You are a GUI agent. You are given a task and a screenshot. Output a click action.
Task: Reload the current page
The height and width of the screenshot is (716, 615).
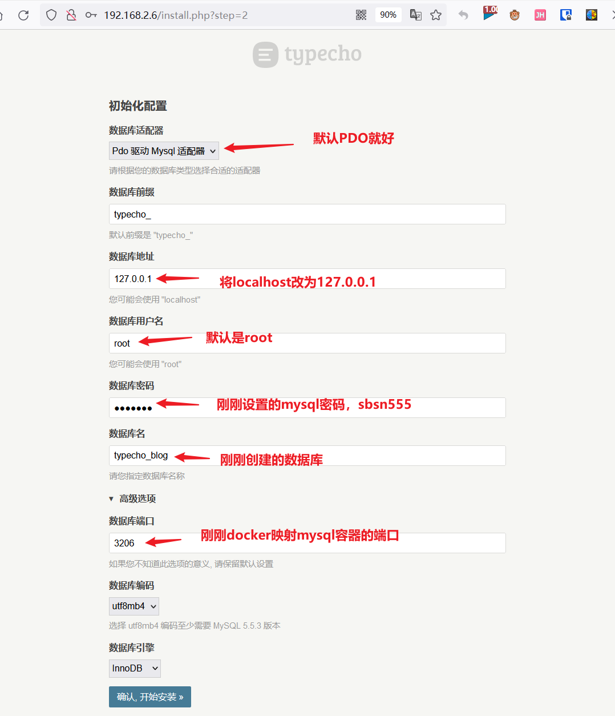[23, 15]
